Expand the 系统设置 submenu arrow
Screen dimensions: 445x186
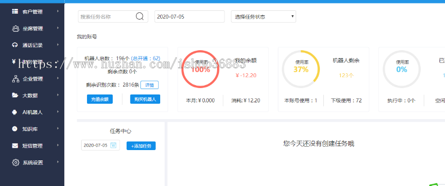58,162
